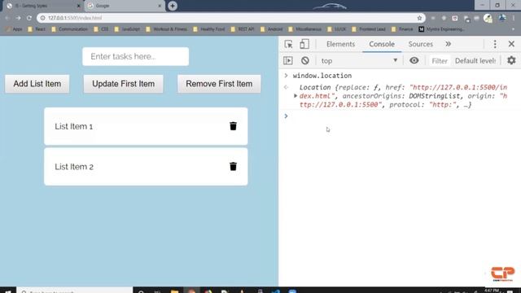The width and height of the screenshot is (521, 293).
Task: Open the Frontend Lead bookmarks folder
Action: click(x=369, y=29)
